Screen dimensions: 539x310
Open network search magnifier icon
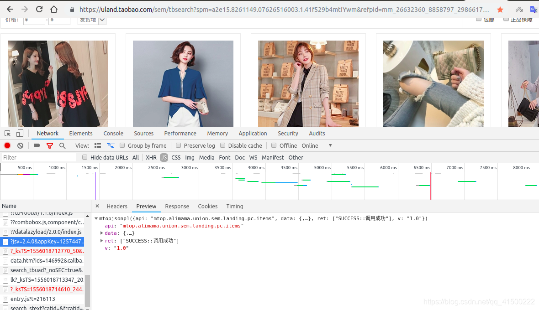point(62,146)
